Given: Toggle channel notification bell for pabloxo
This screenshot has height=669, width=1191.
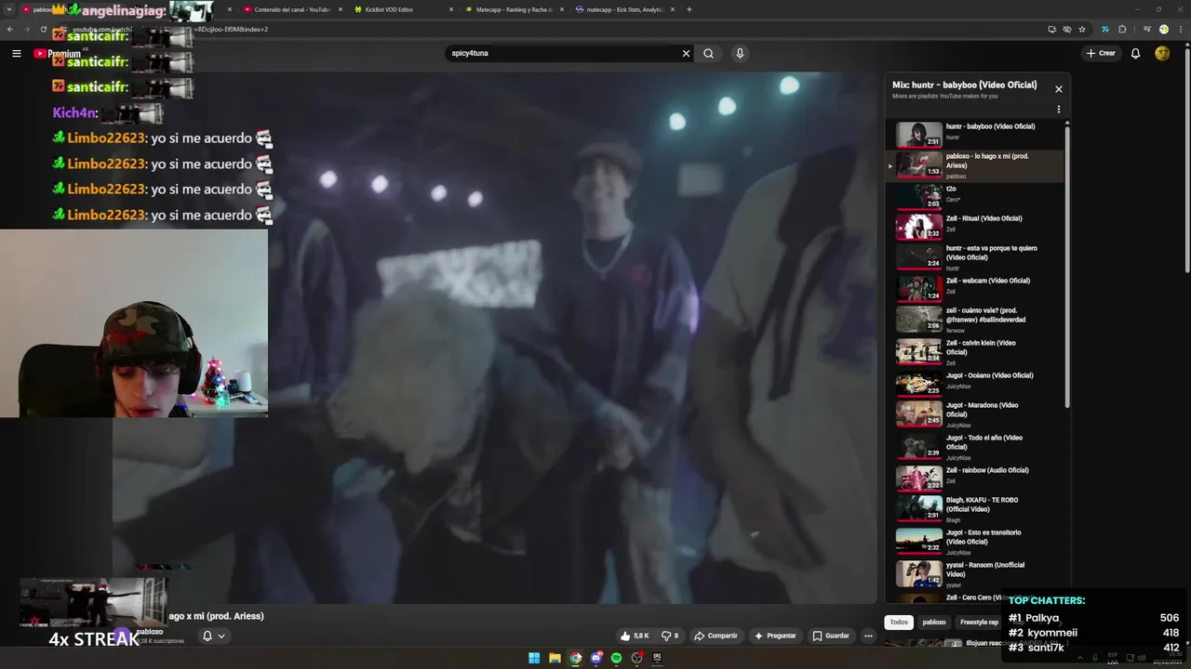Looking at the screenshot, I should [207, 636].
